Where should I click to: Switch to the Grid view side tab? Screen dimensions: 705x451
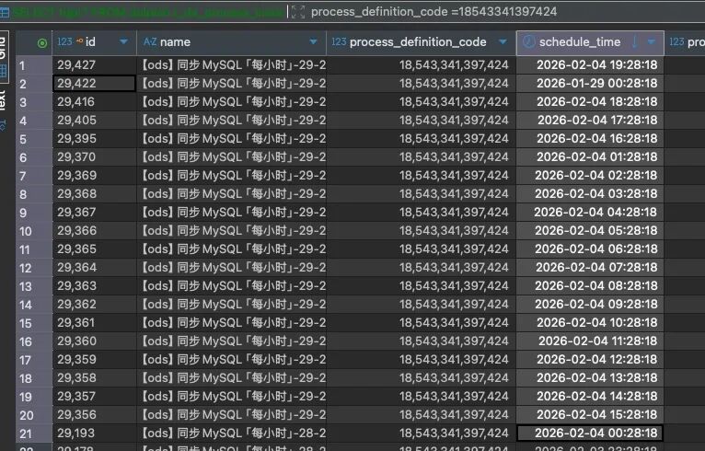click(x=4, y=56)
